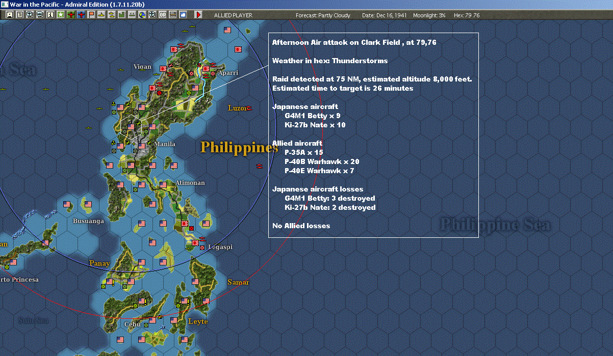Click the Forecast: Partly Cloudy text
Image resolution: width=613 pixels, height=356 pixels.
point(323,15)
